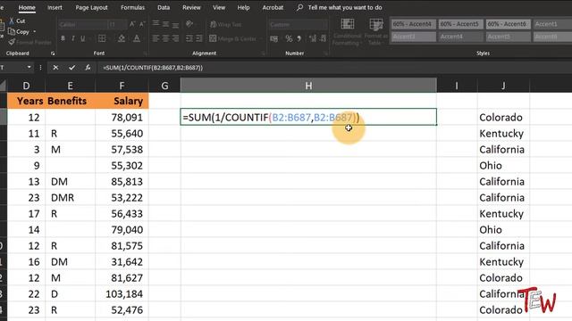572x321 pixels.
Task: Toggle Underline formatting
Action: click(x=83, y=38)
